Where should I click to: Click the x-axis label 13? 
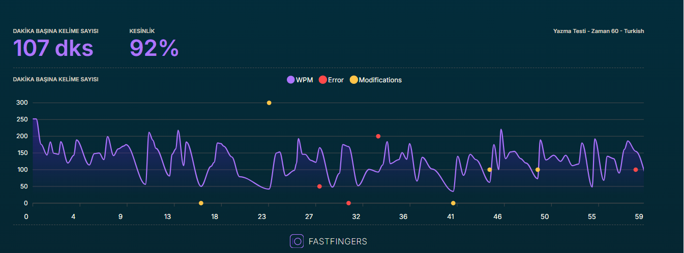pos(167,216)
